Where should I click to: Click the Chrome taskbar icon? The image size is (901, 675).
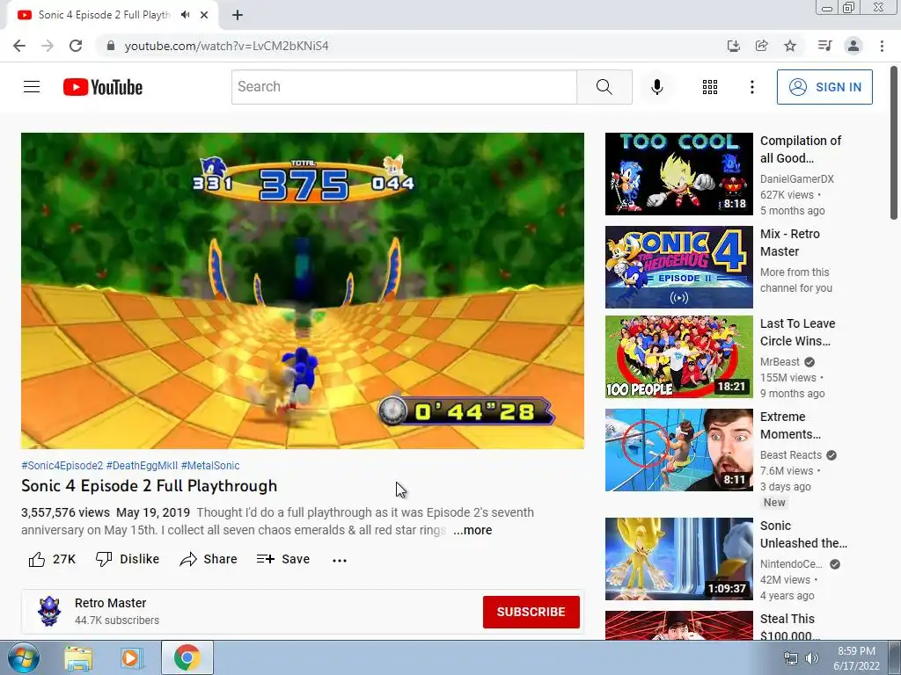pos(187,657)
